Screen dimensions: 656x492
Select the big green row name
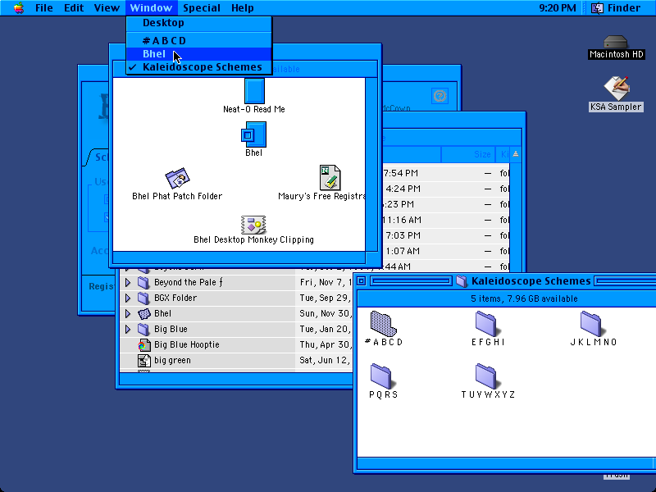172,360
